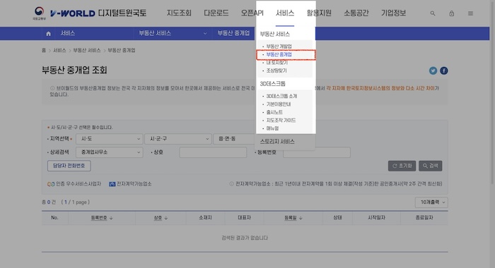Open 기업정보 top menu
The image size is (495, 268).
click(x=393, y=13)
